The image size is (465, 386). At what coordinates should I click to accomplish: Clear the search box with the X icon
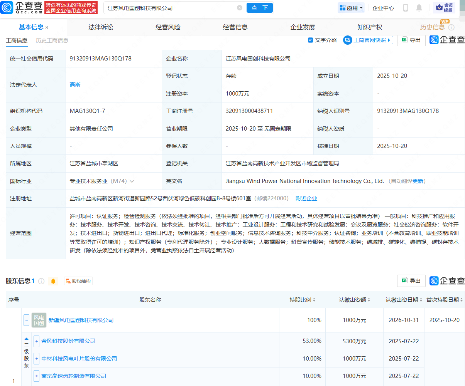[x=240, y=8]
